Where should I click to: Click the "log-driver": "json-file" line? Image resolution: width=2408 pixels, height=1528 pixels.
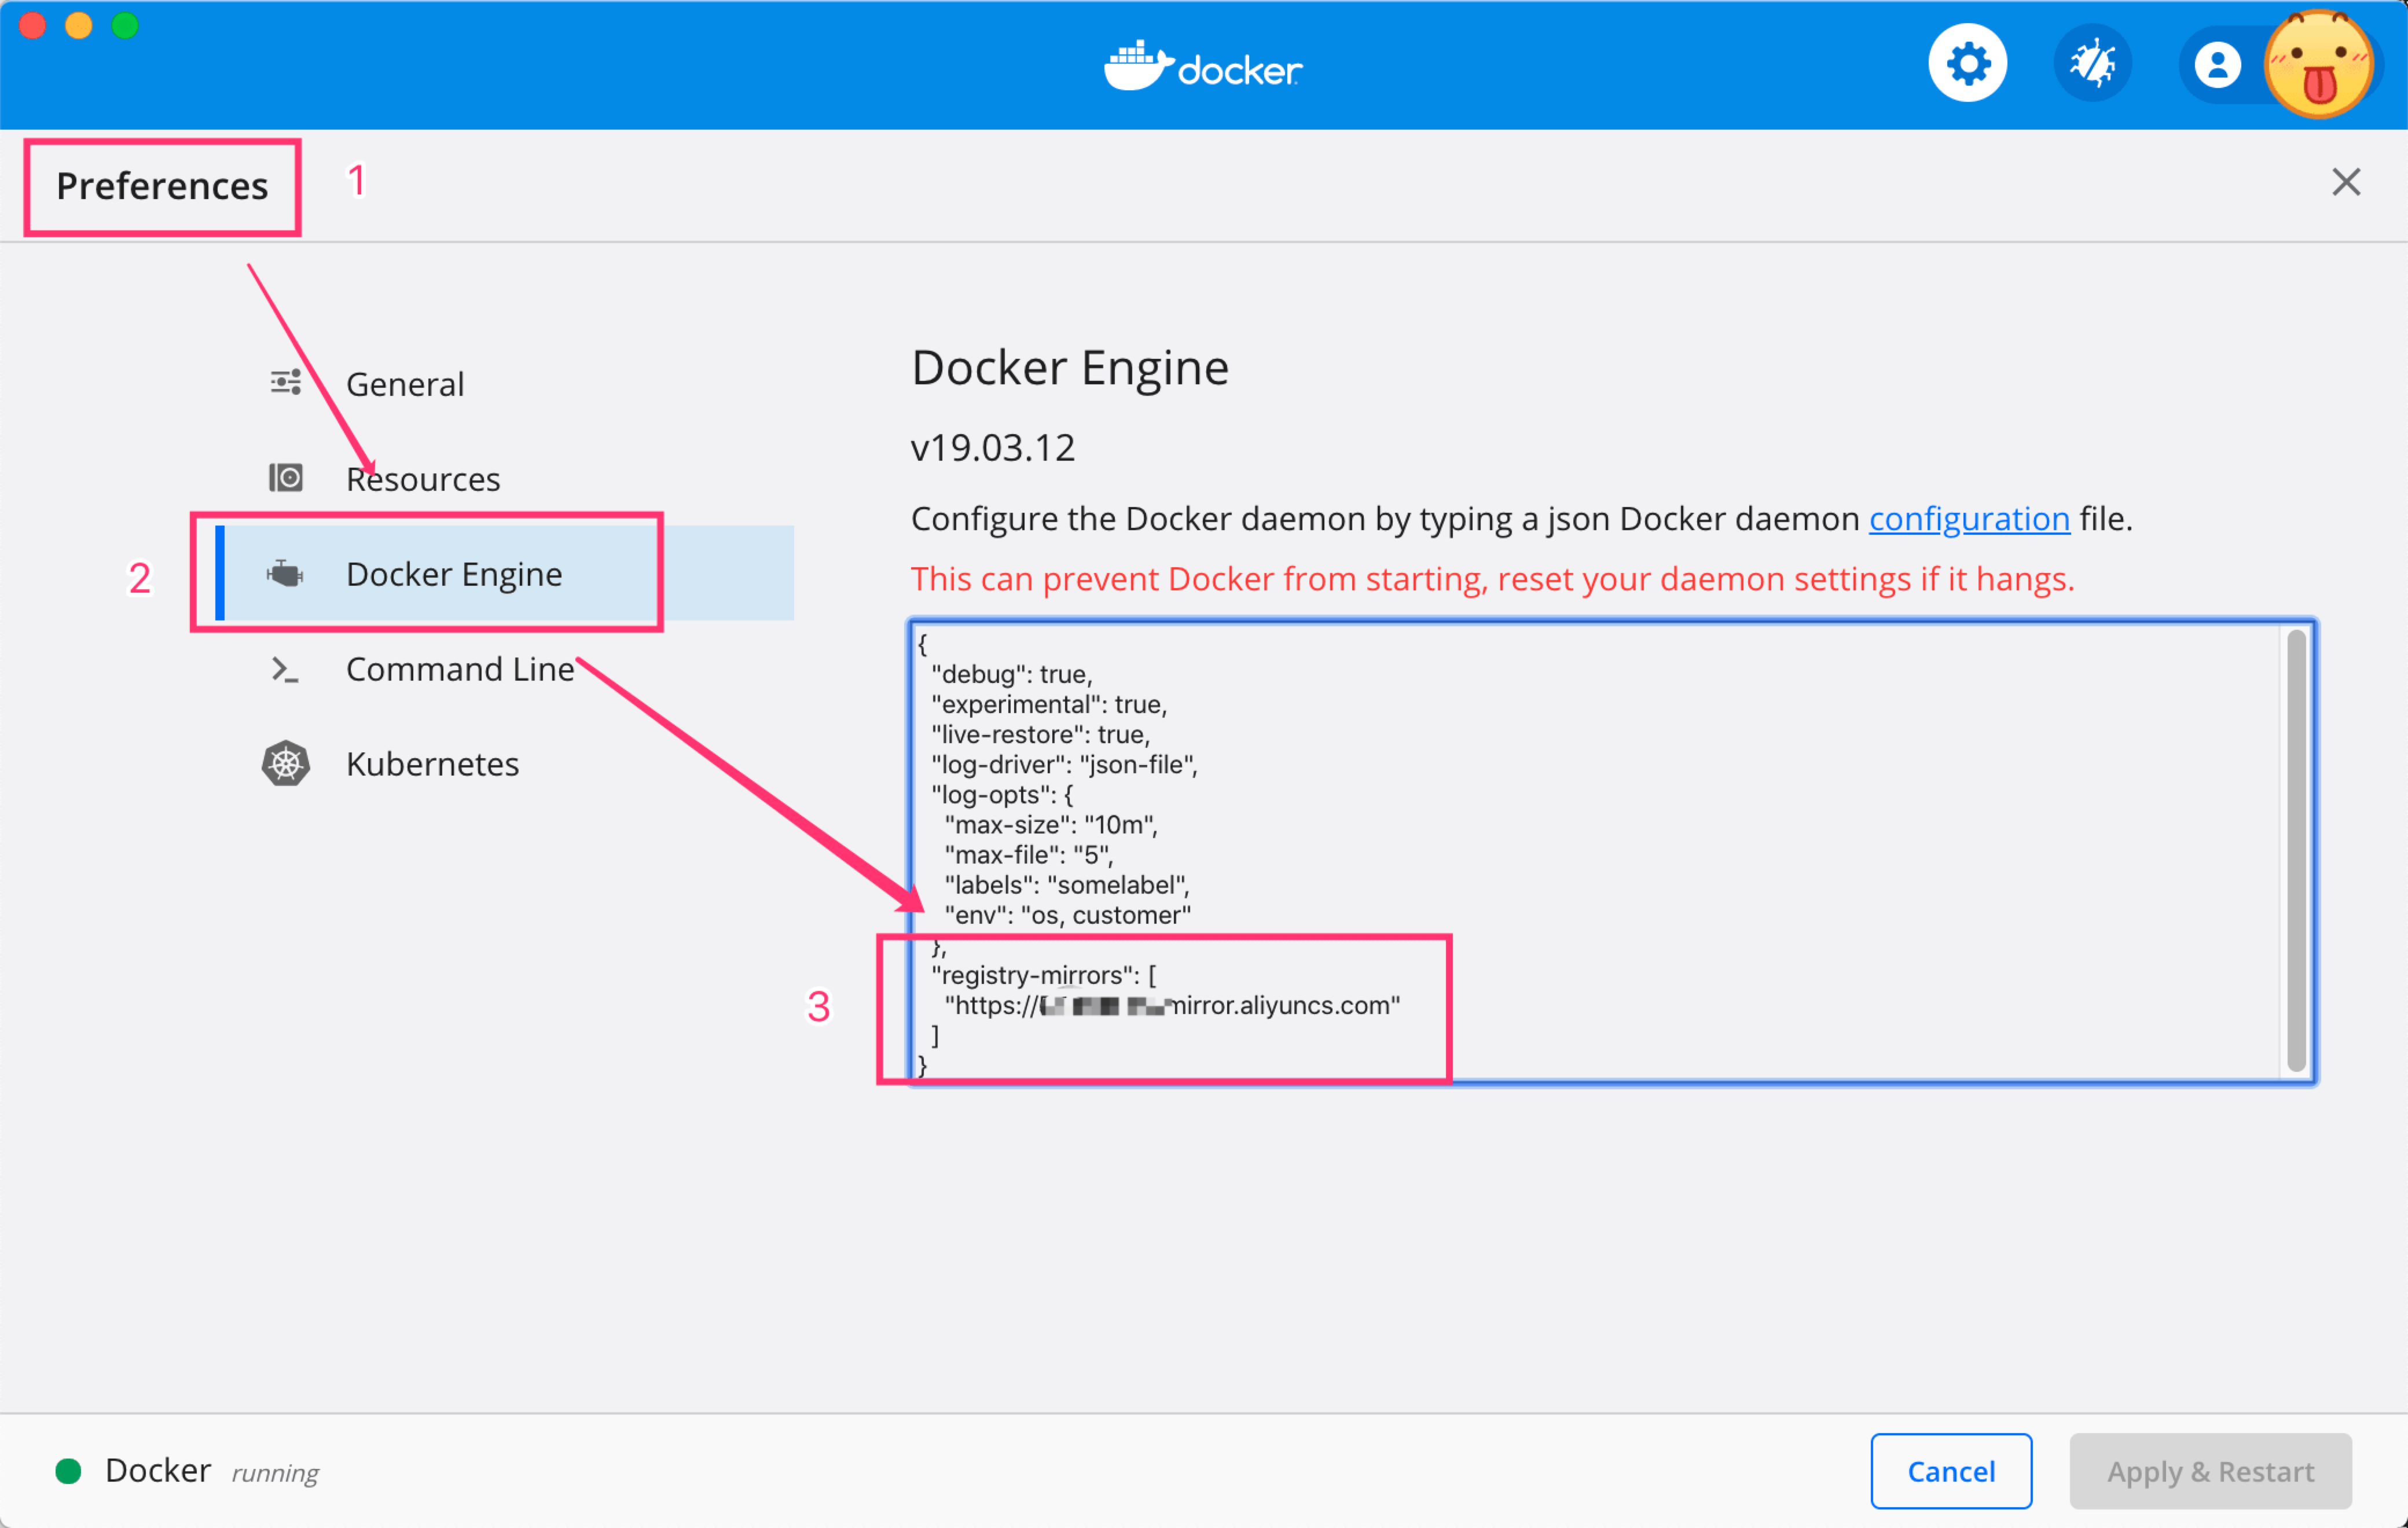point(1064,765)
